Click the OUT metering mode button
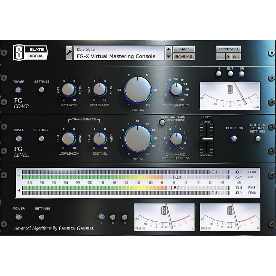The width and height of the screenshot is (276, 276). pyautogui.click(x=230, y=74)
